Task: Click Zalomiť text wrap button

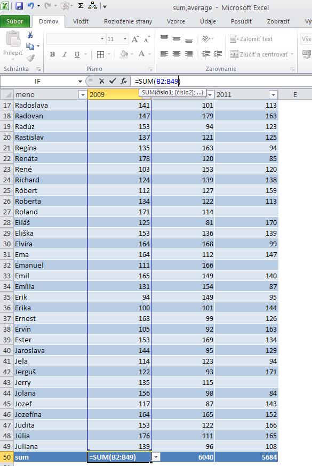Action: coord(251,39)
